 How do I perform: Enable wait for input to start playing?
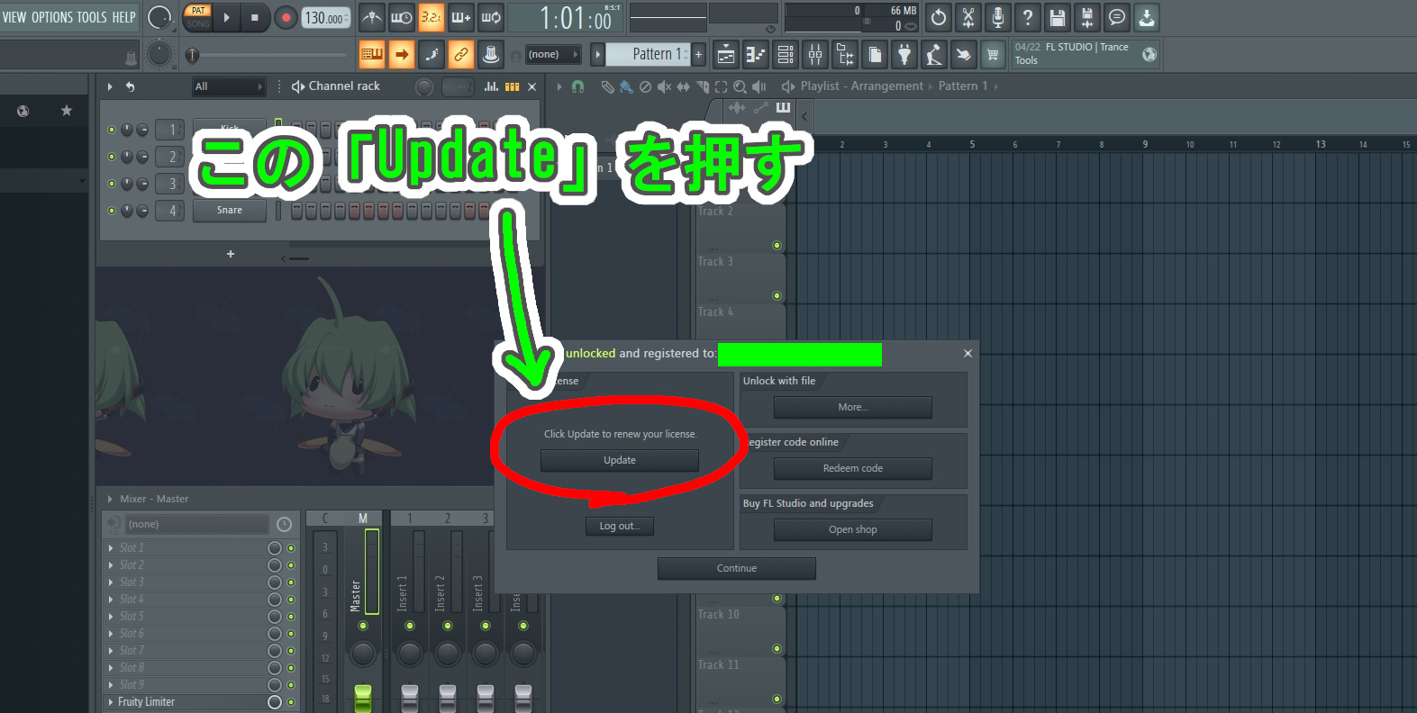tap(402, 17)
